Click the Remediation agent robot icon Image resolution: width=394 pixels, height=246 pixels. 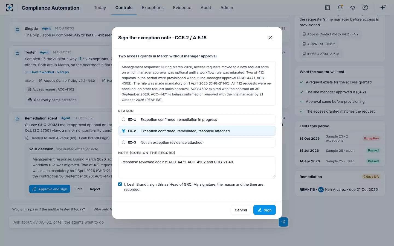(18, 119)
